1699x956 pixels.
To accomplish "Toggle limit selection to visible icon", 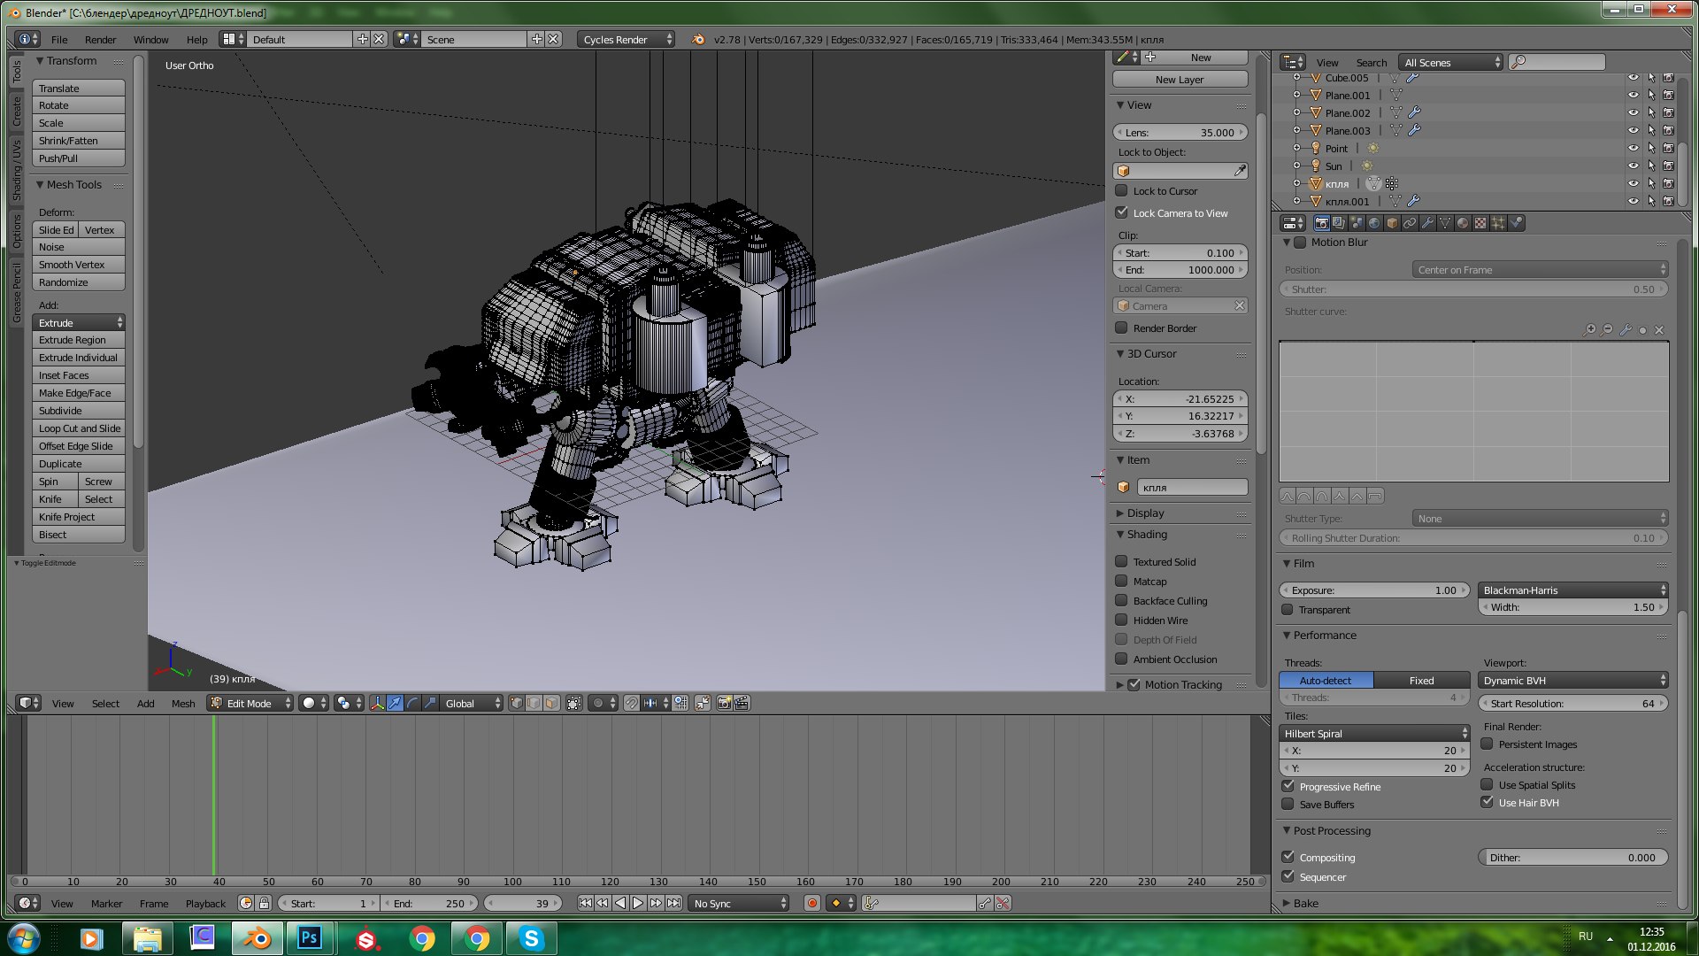I will (x=574, y=703).
